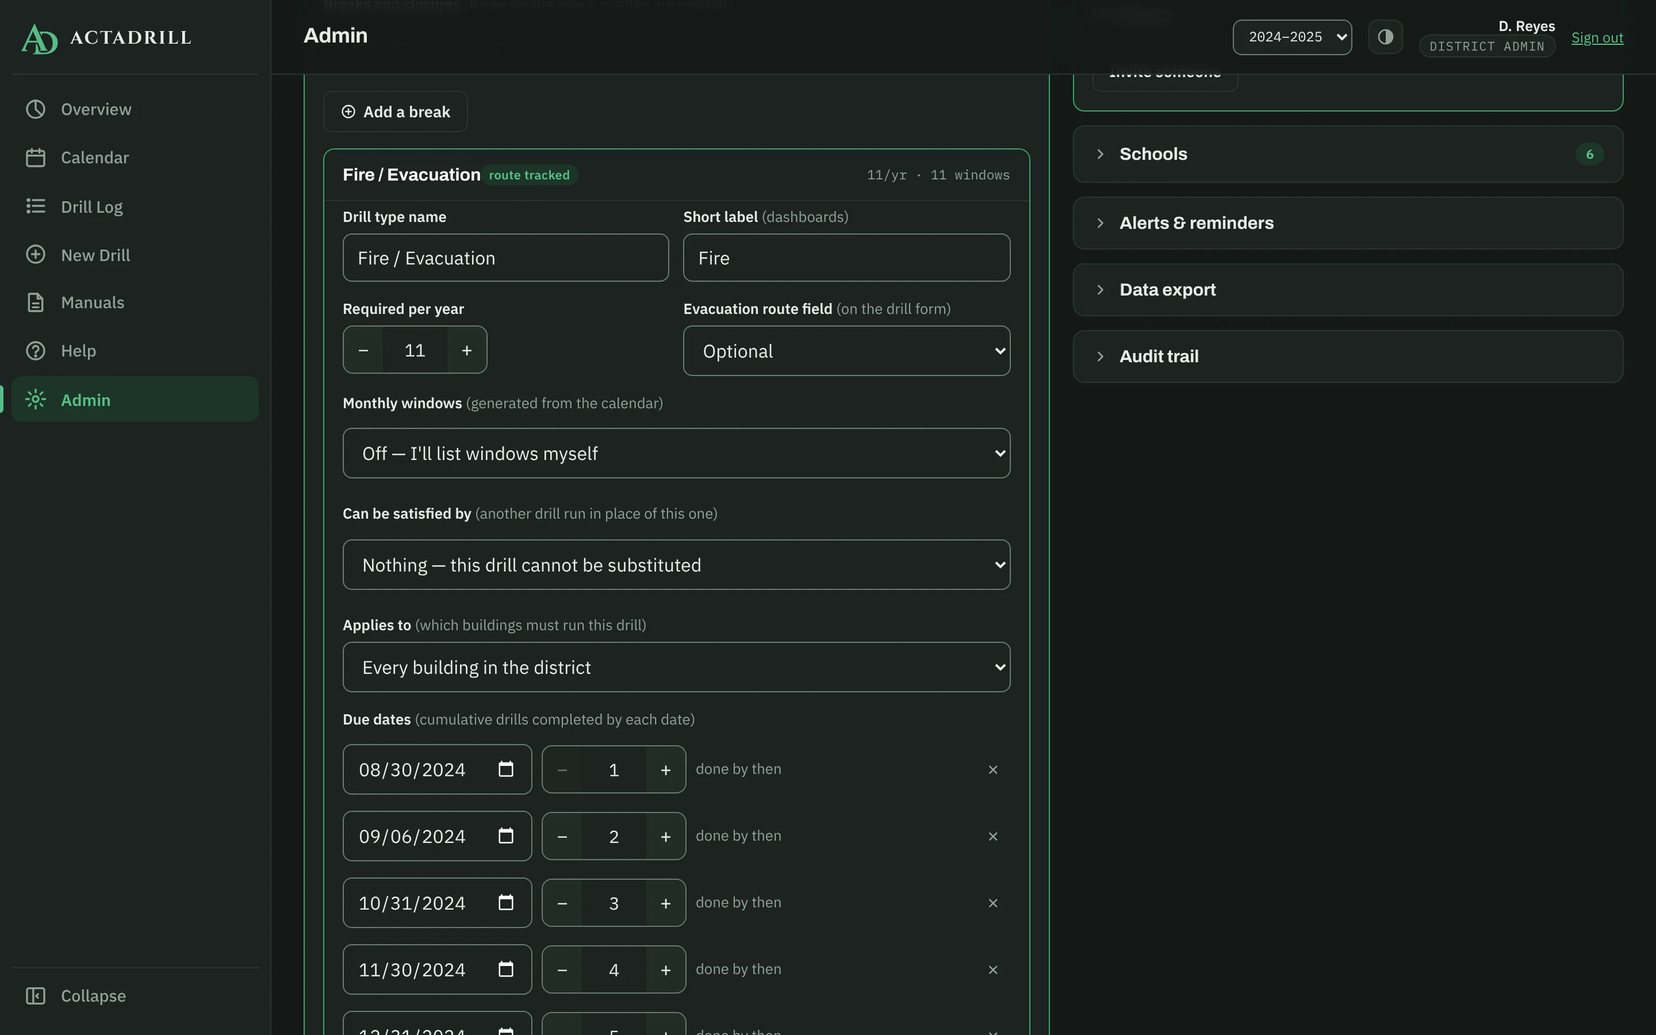Click Add a break button
The width and height of the screenshot is (1656, 1035).
[x=396, y=112]
